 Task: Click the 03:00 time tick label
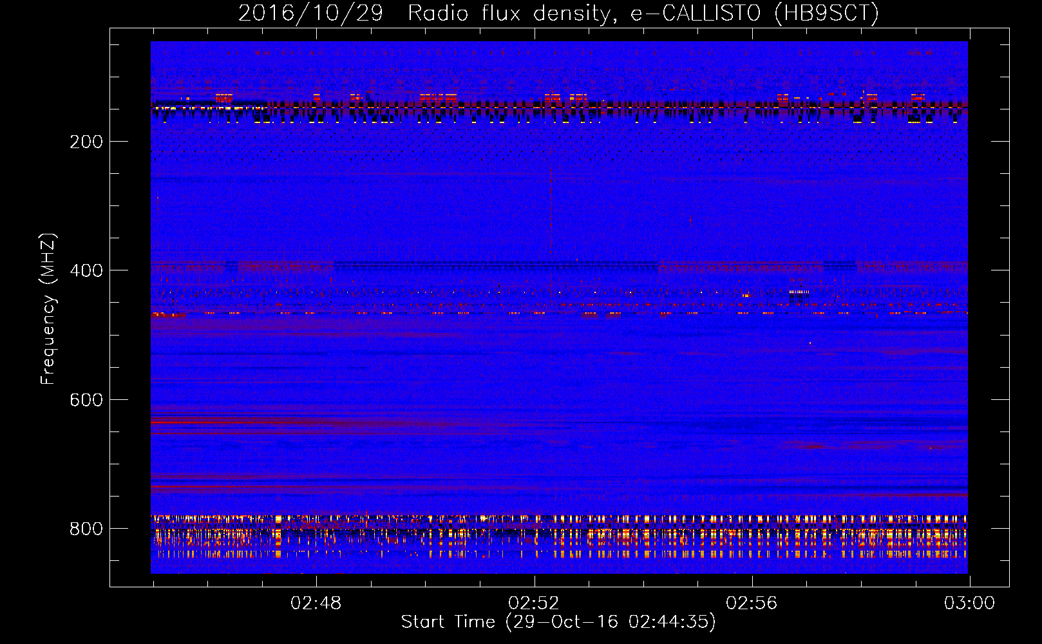969,603
